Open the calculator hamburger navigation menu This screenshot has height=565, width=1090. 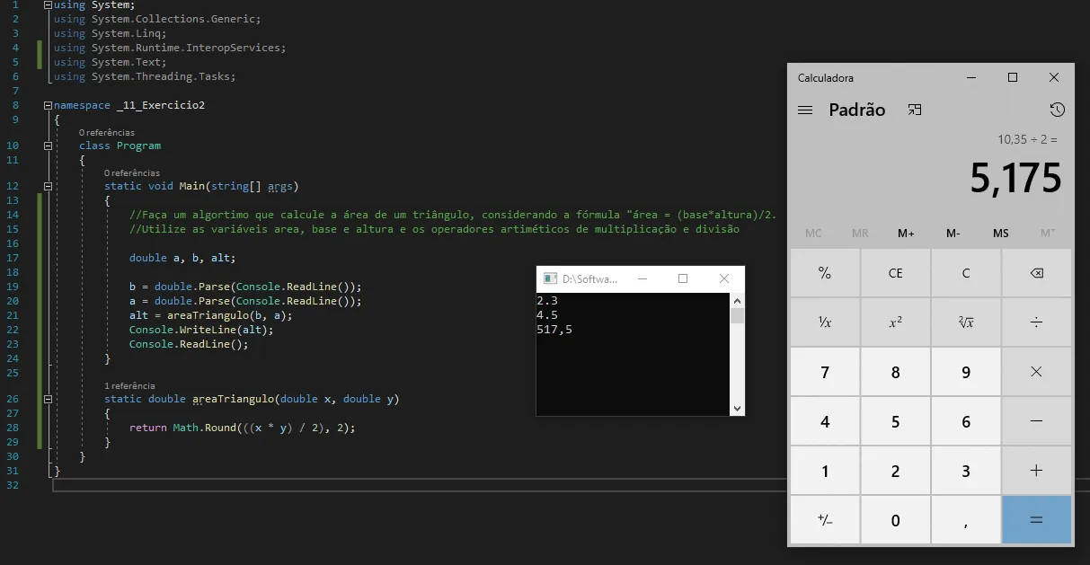[805, 110]
